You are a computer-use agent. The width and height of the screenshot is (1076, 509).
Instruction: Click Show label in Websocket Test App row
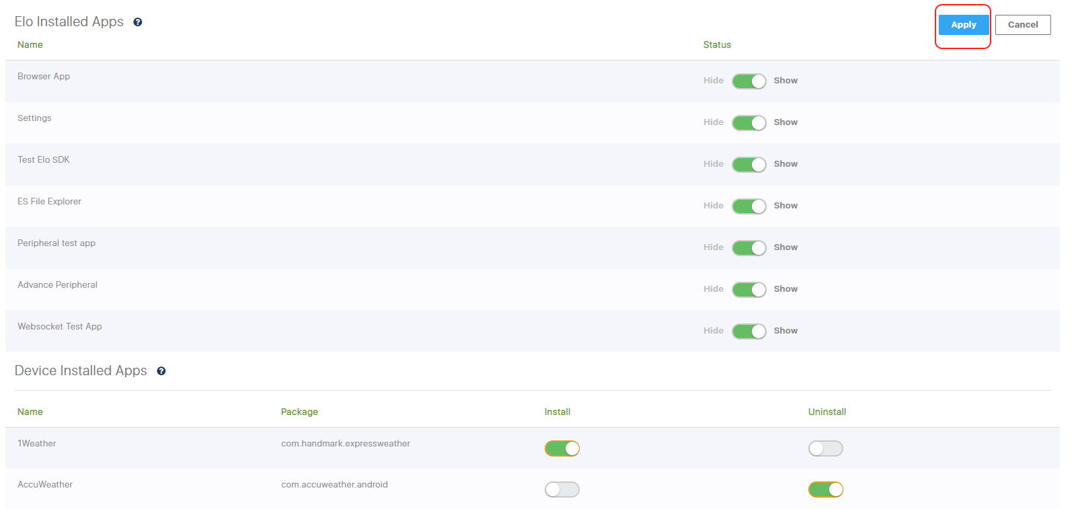[785, 331]
